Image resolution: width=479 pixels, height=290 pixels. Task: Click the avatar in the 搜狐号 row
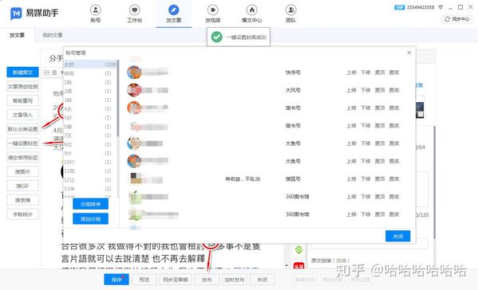(x=136, y=178)
